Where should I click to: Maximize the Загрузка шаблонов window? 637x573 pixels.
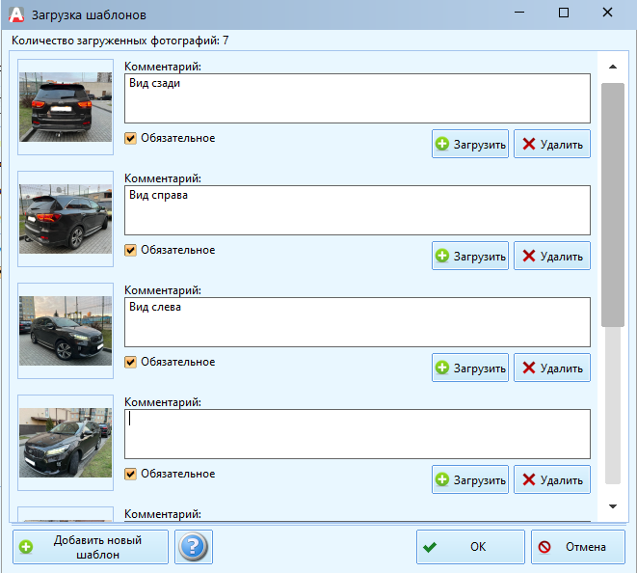(564, 13)
